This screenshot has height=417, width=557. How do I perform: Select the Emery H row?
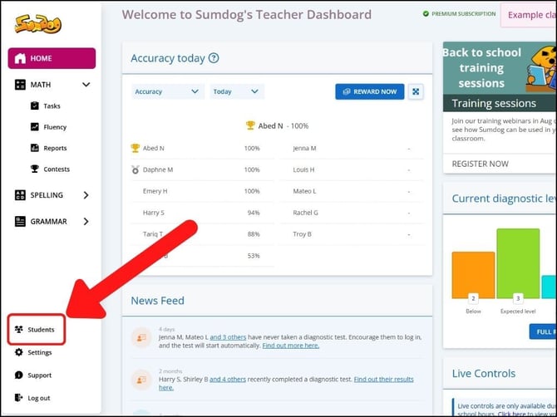click(x=202, y=191)
